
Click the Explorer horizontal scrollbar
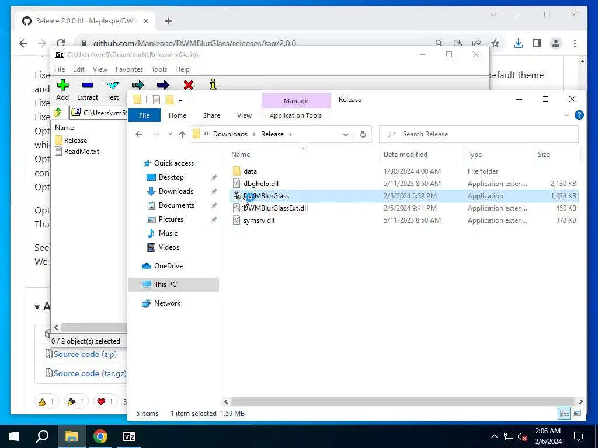point(402,401)
